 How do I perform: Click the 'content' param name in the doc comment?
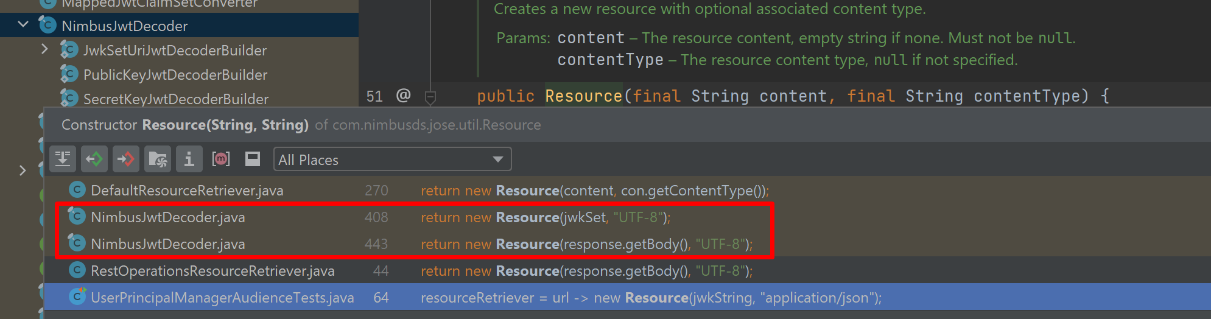(591, 38)
